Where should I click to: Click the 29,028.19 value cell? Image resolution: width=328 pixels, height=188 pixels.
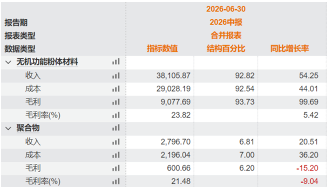160,89
